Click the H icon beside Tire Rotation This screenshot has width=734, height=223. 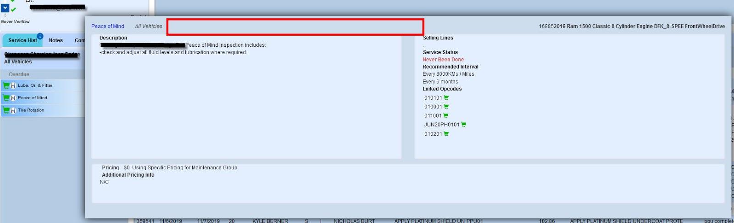(x=13, y=111)
